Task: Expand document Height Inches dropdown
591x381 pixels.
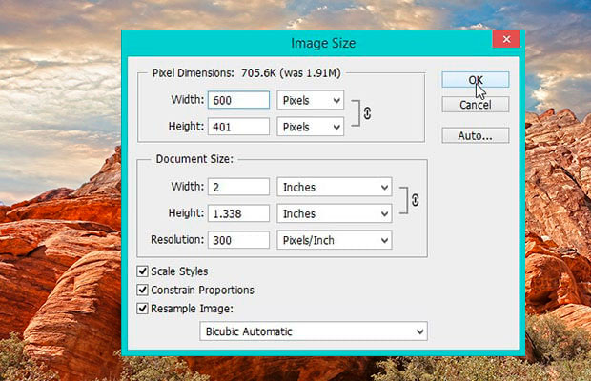Action: coord(334,213)
